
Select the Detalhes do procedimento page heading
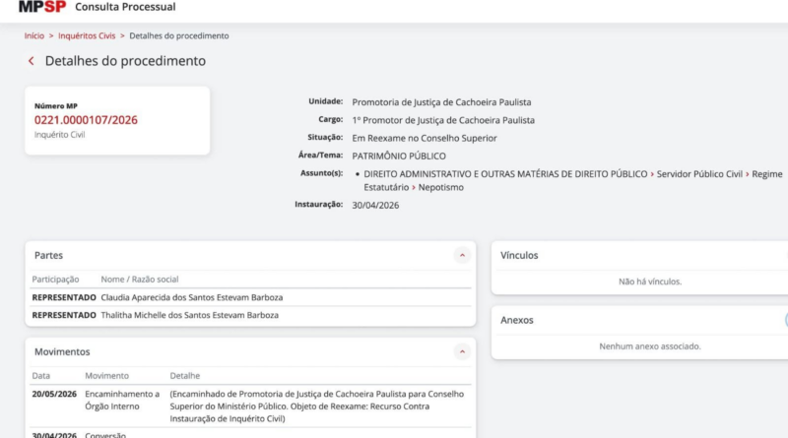(x=125, y=61)
